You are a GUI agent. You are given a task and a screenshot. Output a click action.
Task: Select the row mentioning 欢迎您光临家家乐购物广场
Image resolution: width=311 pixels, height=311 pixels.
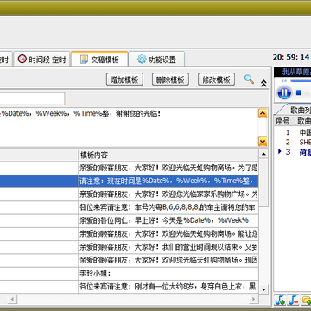(x=129, y=194)
